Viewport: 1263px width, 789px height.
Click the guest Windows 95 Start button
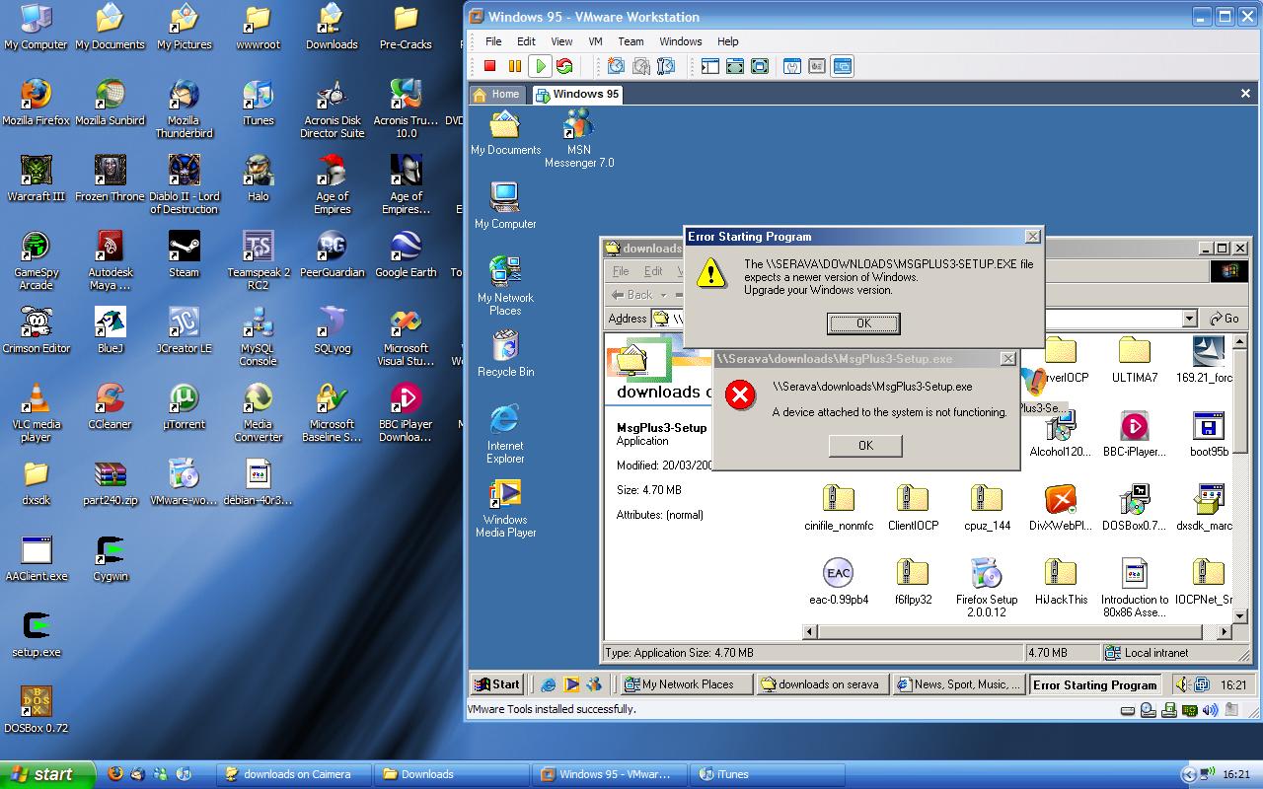497,684
